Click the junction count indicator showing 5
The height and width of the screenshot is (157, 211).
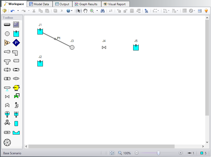(x=204, y=153)
